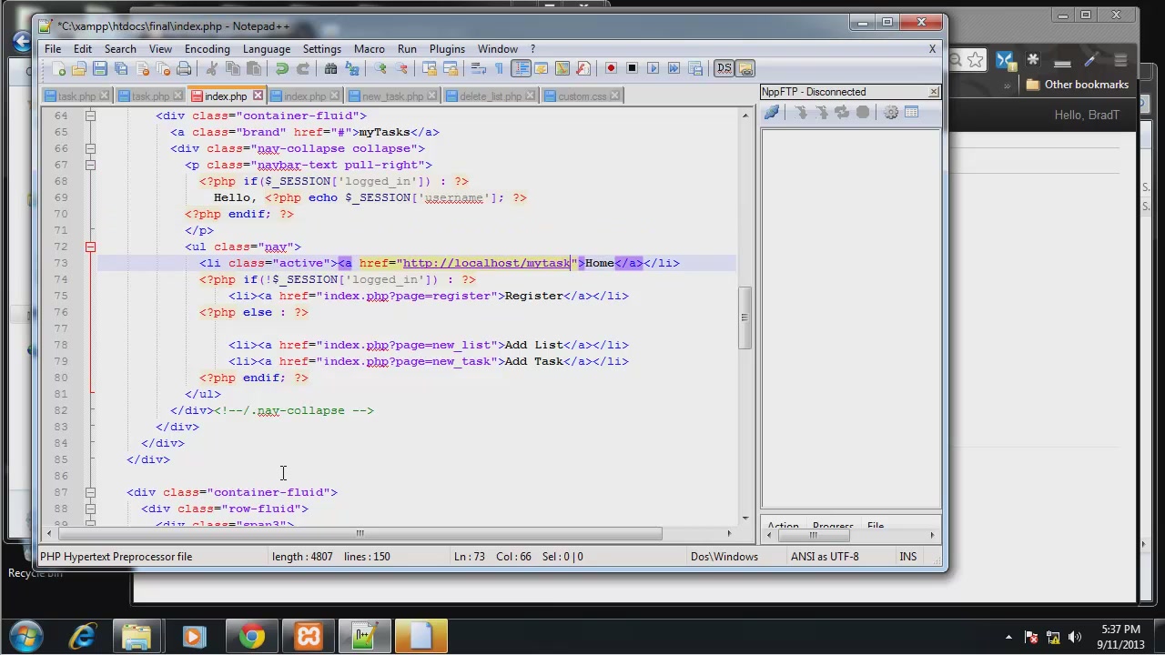Image resolution: width=1165 pixels, height=655 pixels.
Task: Cut selection with the scissors icon
Action: coord(211,68)
